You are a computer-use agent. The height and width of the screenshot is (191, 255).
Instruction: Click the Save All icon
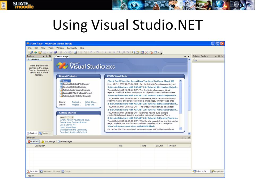(56, 52)
